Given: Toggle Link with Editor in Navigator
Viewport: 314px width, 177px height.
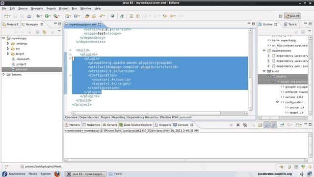Looking at the screenshot, I should 44,32.
